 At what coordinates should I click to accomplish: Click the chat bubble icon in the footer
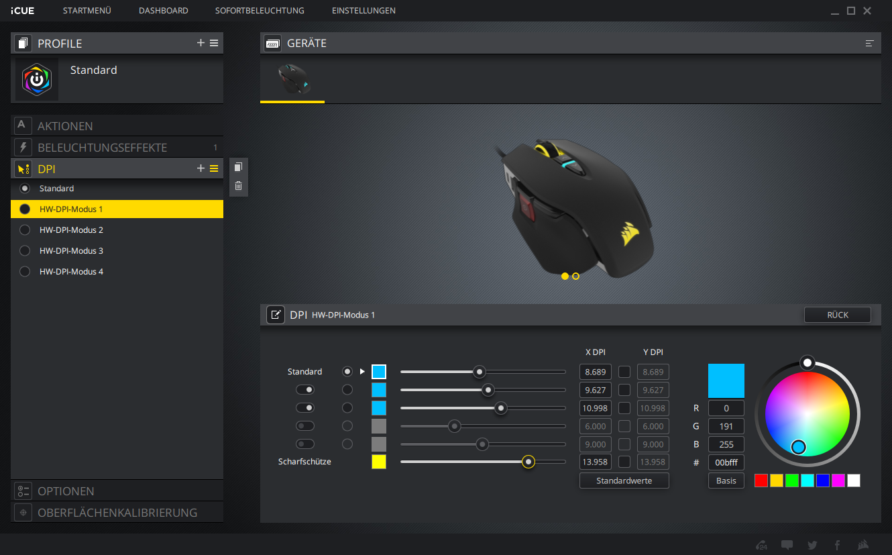787,545
